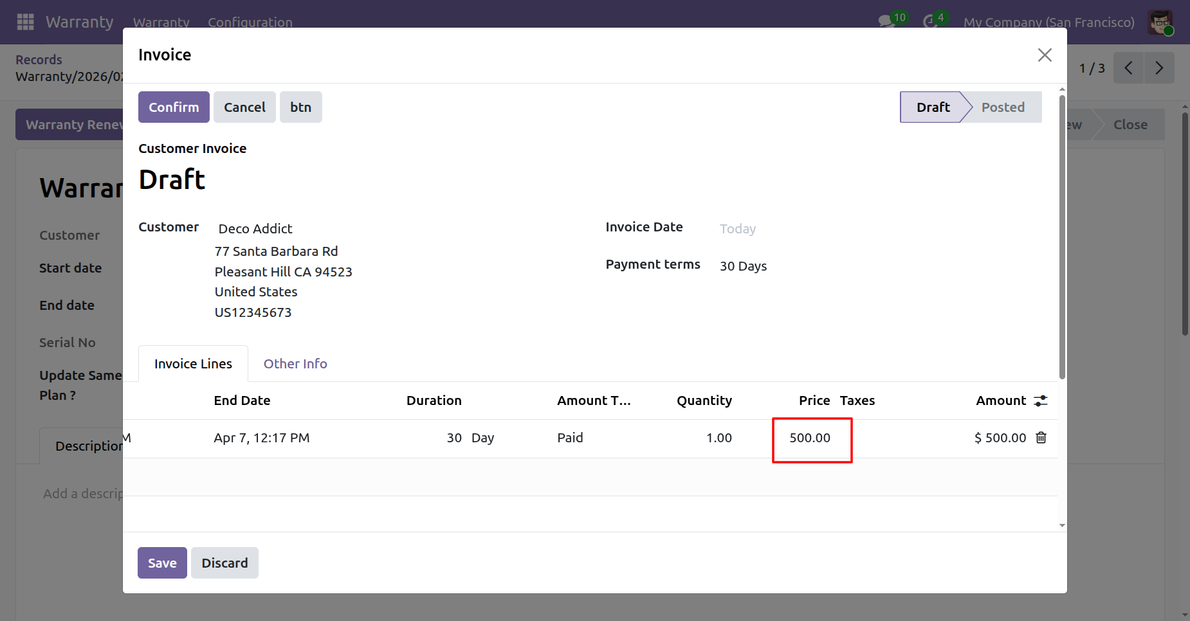
Task: Go to the previous record arrow
Action: click(1129, 68)
